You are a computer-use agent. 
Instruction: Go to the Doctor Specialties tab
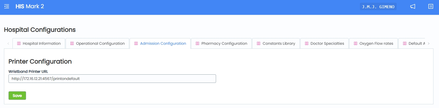click(327, 43)
